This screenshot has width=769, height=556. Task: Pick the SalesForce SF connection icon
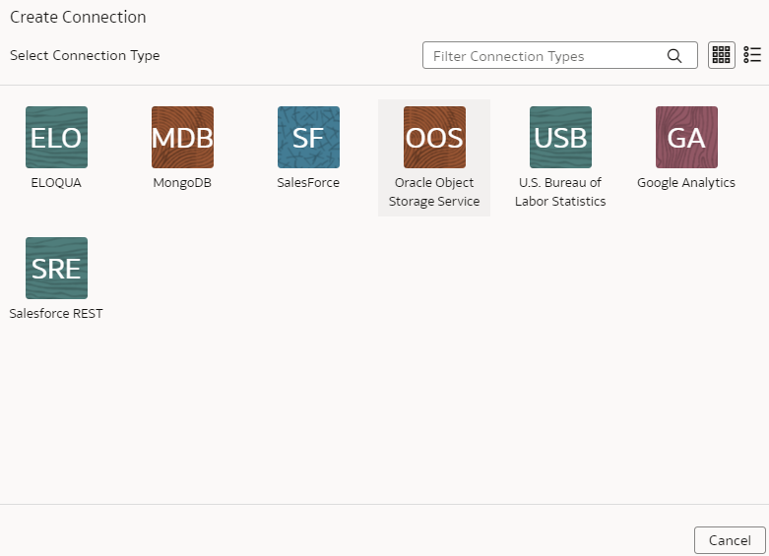tap(308, 138)
